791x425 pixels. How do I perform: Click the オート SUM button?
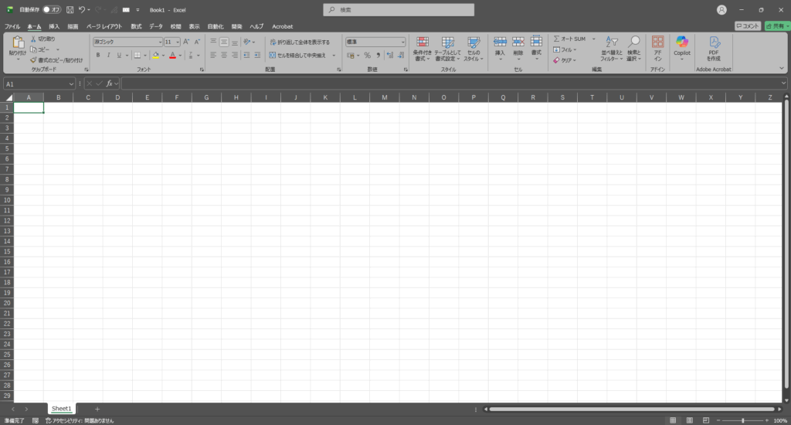(x=570, y=39)
